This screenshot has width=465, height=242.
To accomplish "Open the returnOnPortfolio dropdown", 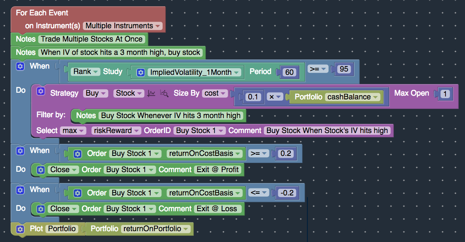I will click(x=156, y=229).
